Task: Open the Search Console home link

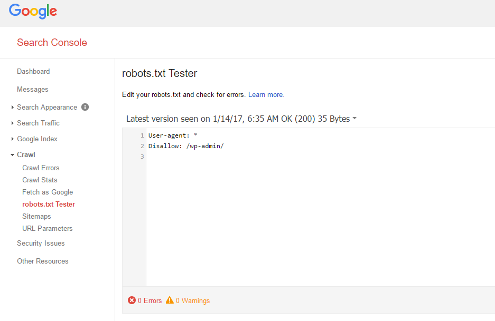Action: tap(52, 43)
